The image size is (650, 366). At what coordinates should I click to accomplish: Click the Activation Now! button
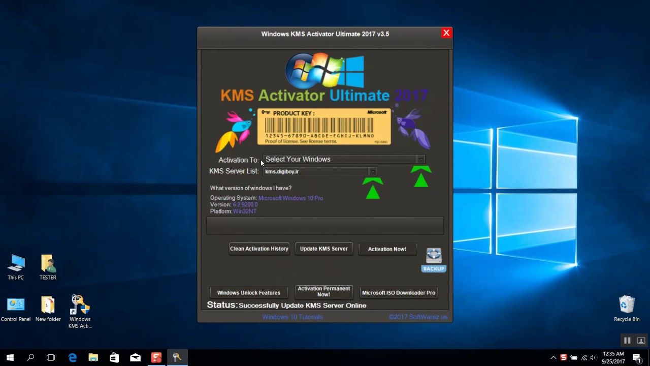point(387,249)
